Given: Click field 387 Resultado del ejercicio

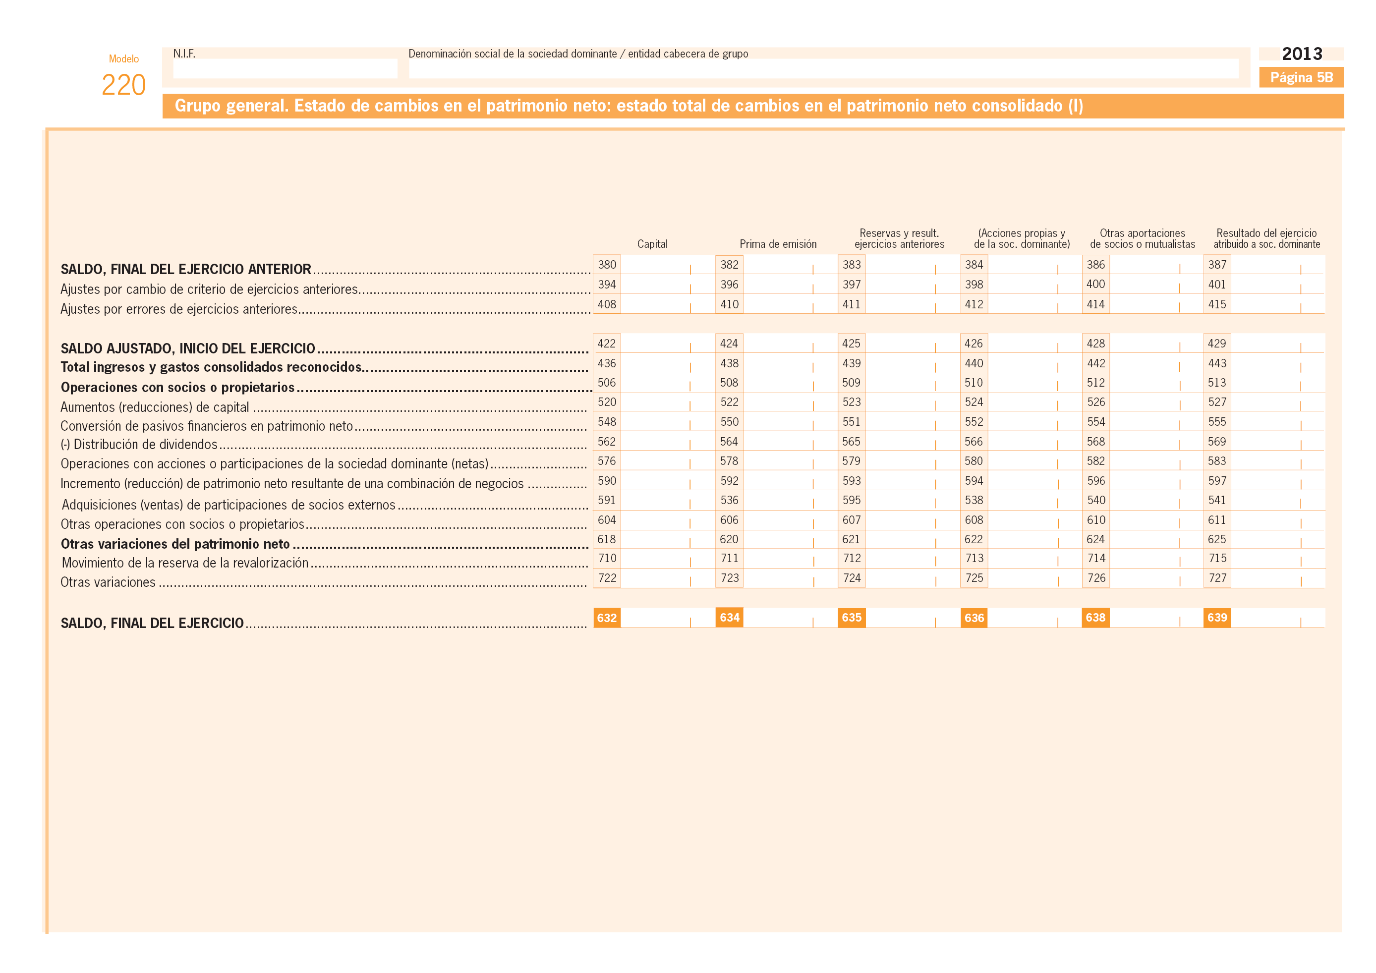Looking at the screenshot, I should click(1277, 264).
